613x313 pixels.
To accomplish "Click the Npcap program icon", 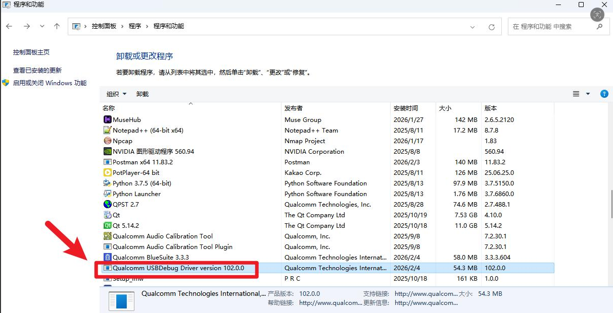I will click(x=107, y=141).
